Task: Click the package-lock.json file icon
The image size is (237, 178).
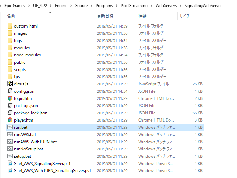Action: pos(10,113)
